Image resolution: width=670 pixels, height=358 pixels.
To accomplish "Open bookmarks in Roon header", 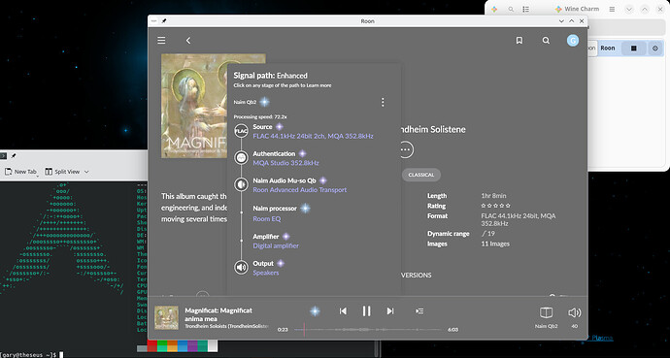I will [x=519, y=40].
